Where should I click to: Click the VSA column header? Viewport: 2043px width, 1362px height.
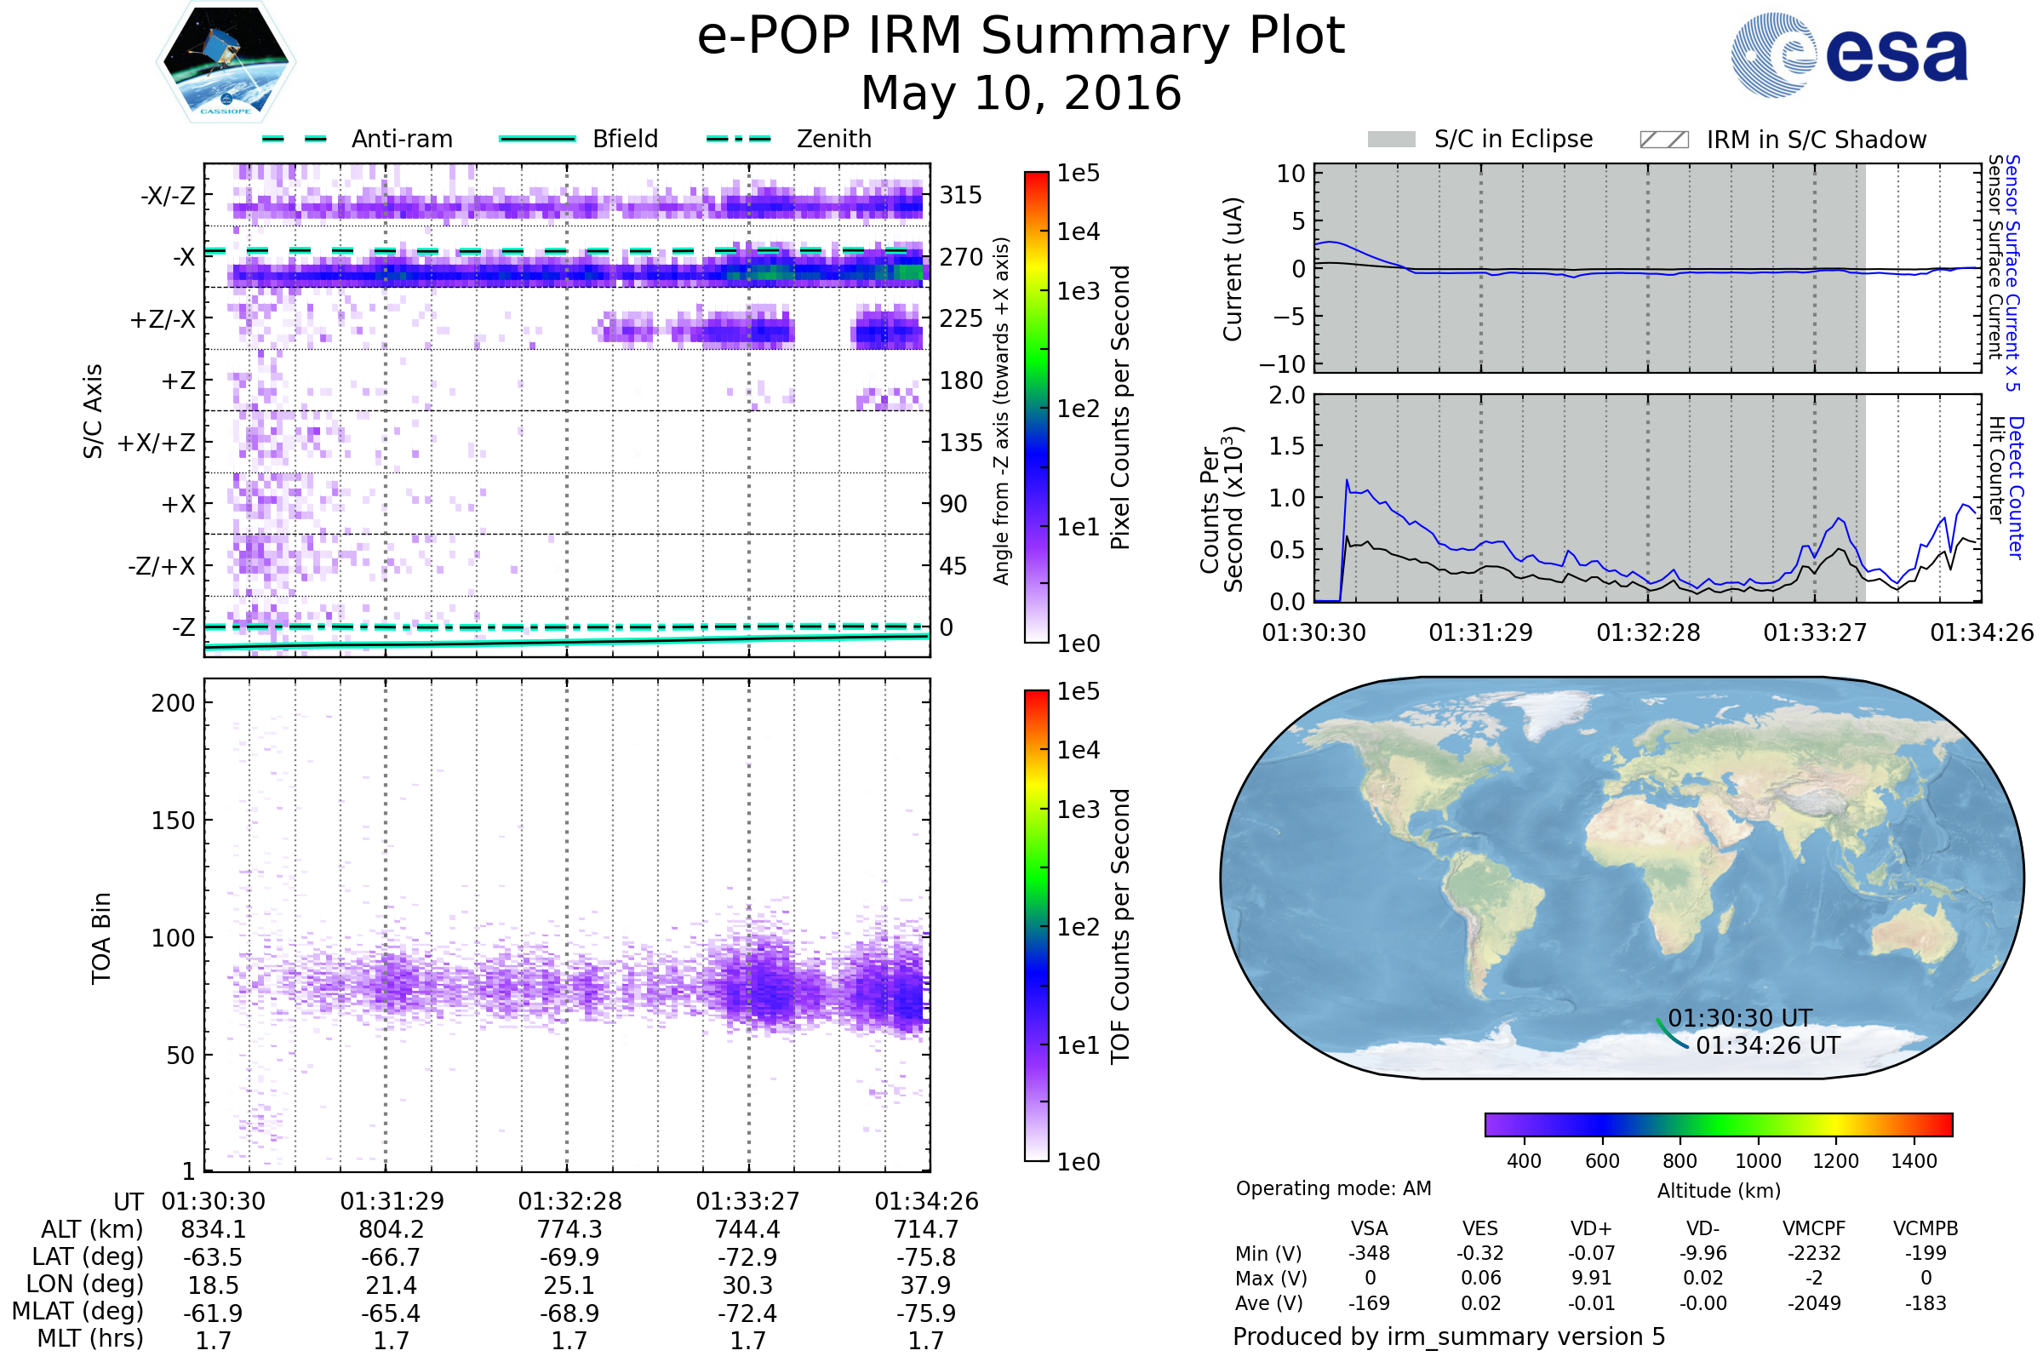tap(1369, 1229)
